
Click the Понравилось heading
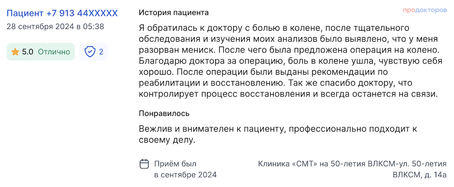tap(164, 113)
